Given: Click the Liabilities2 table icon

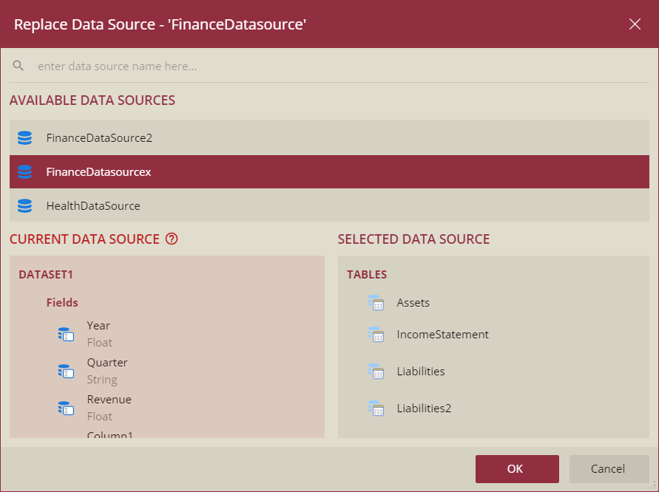Looking at the screenshot, I should (376, 409).
